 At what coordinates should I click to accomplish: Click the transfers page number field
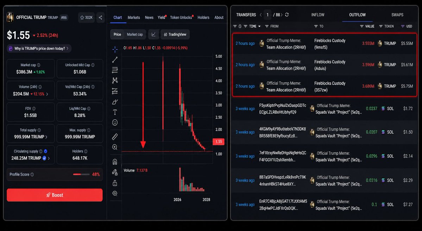click(x=267, y=15)
